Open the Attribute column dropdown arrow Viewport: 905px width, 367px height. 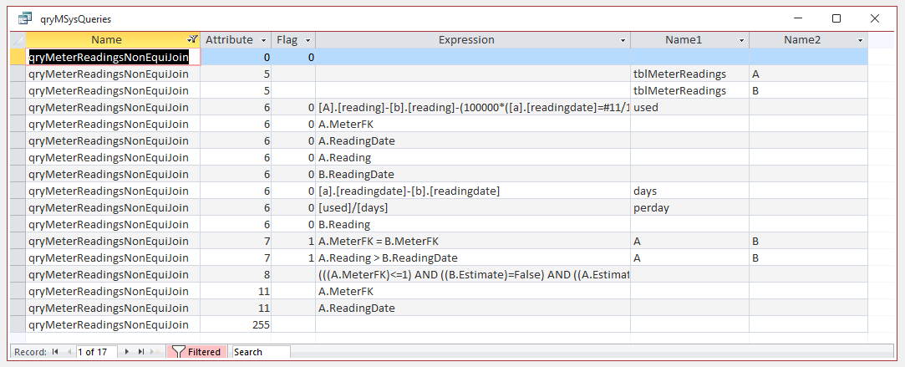264,40
